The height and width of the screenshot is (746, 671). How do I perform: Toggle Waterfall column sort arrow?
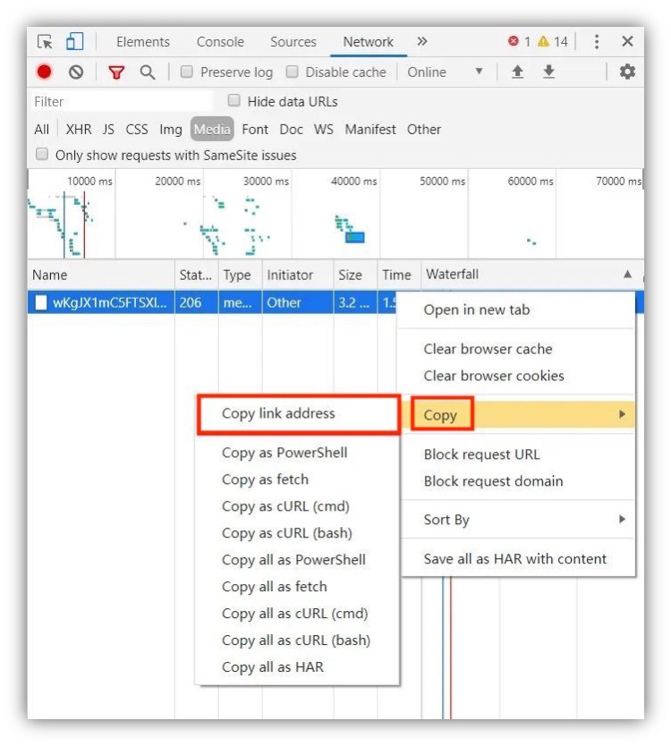pos(628,274)
